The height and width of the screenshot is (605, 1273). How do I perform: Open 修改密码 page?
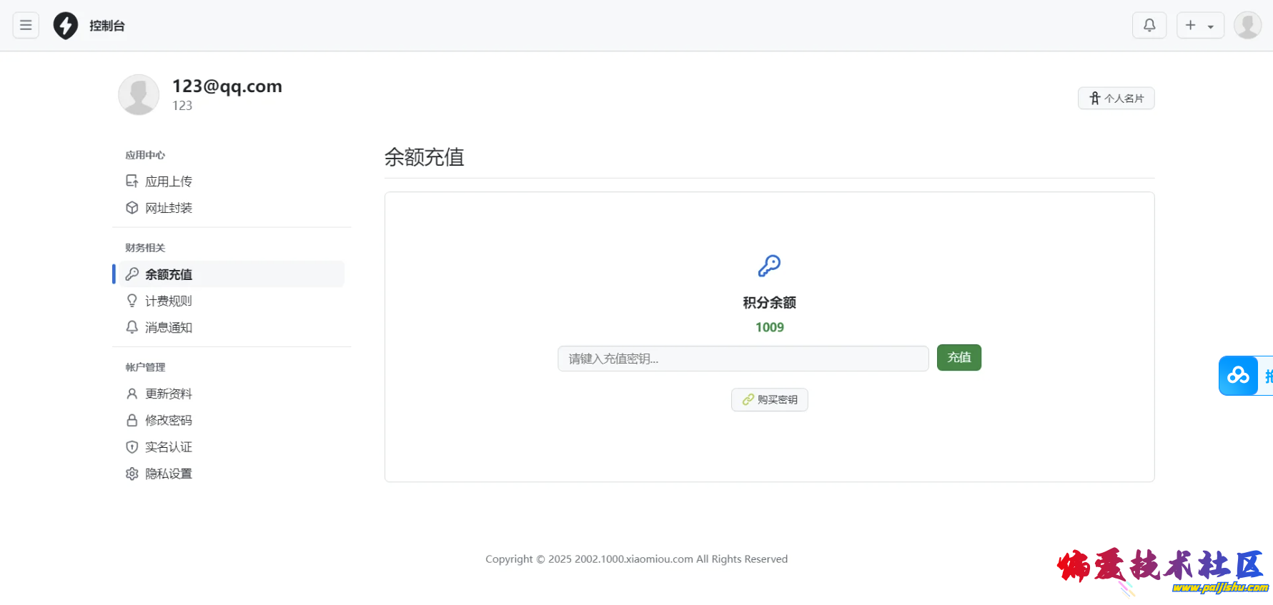coord(168,420)
